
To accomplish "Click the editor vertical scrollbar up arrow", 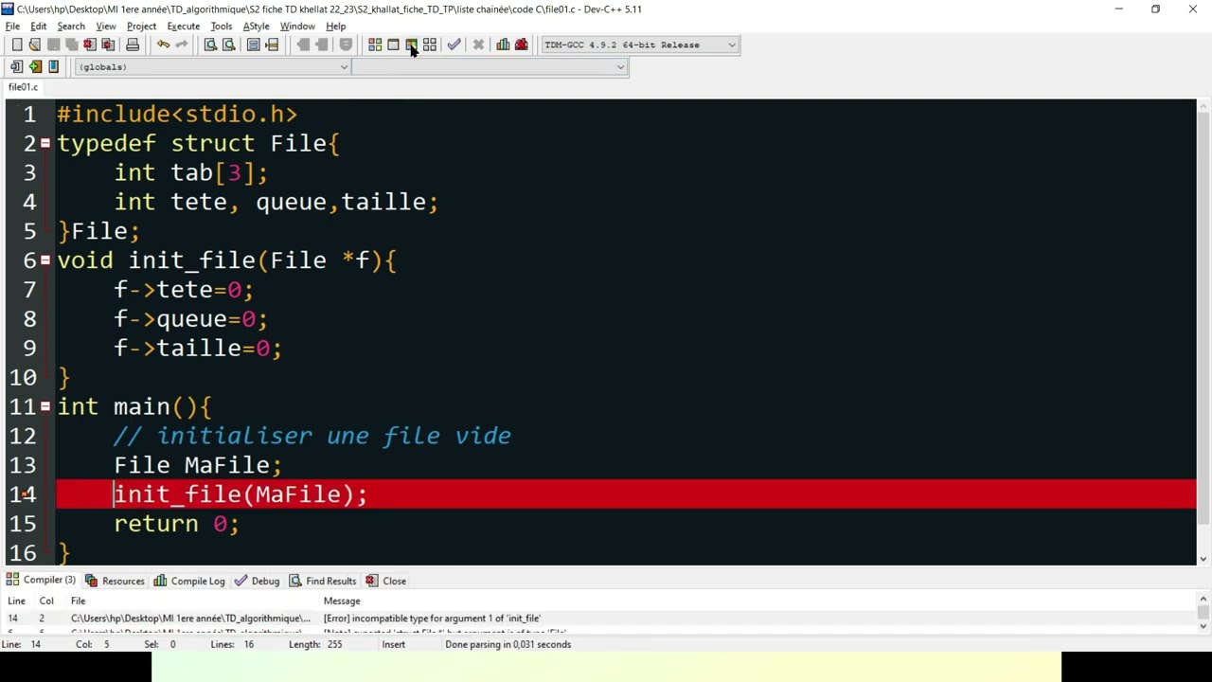I will pyautogui.click(x=1203, y=105).
